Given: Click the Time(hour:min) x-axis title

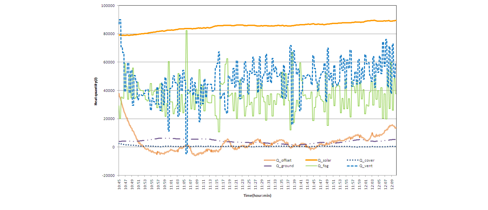Looking at the screenshot, I should (x=257, y=196).
